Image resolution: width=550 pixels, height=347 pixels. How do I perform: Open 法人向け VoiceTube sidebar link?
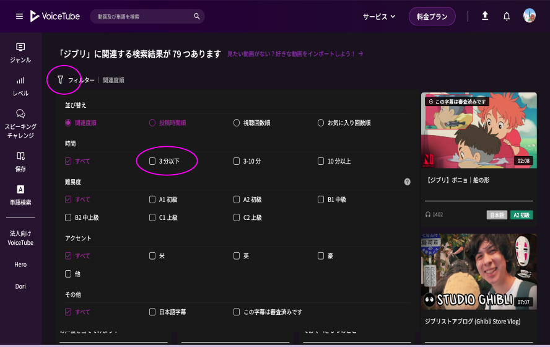coord(20,238)
